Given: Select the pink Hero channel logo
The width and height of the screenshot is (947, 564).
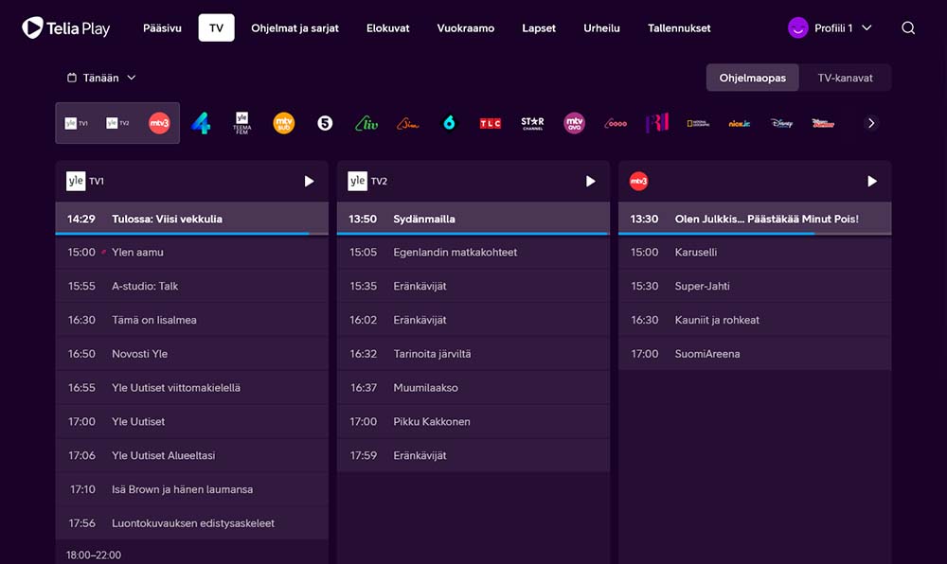Looking at the screenshot, I should pos(616,123).
